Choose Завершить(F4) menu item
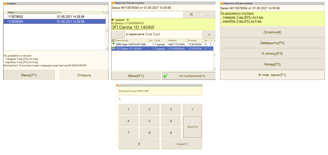328x155 pixels. pos(272,43)
